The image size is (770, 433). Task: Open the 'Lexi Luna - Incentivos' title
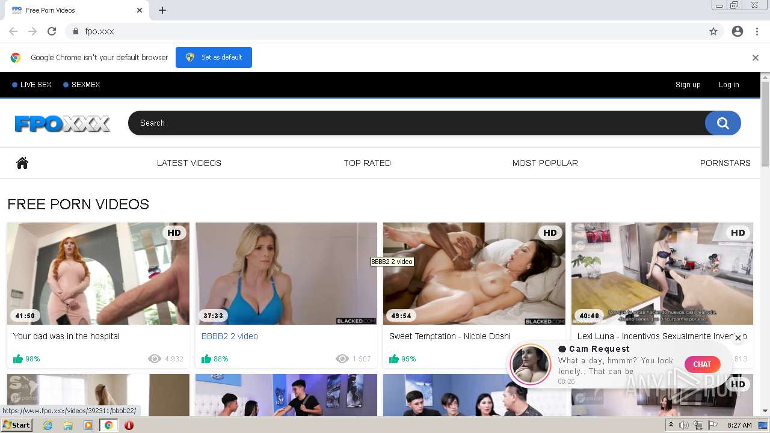tap(662, 336)
